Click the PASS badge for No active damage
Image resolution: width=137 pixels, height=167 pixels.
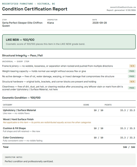point(132,76)
